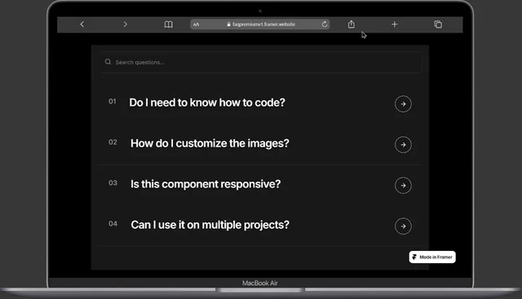This screenshot has height=299, width=522.
Task: Click the number label 02
Action: (x=113, y=143)
